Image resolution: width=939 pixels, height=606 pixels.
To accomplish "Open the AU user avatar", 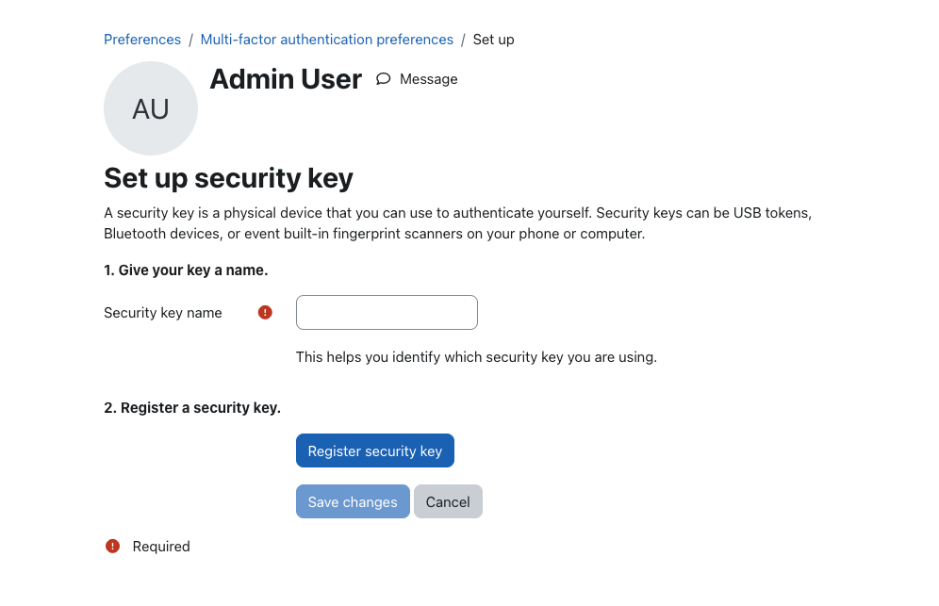I will (x=151, y=108).
